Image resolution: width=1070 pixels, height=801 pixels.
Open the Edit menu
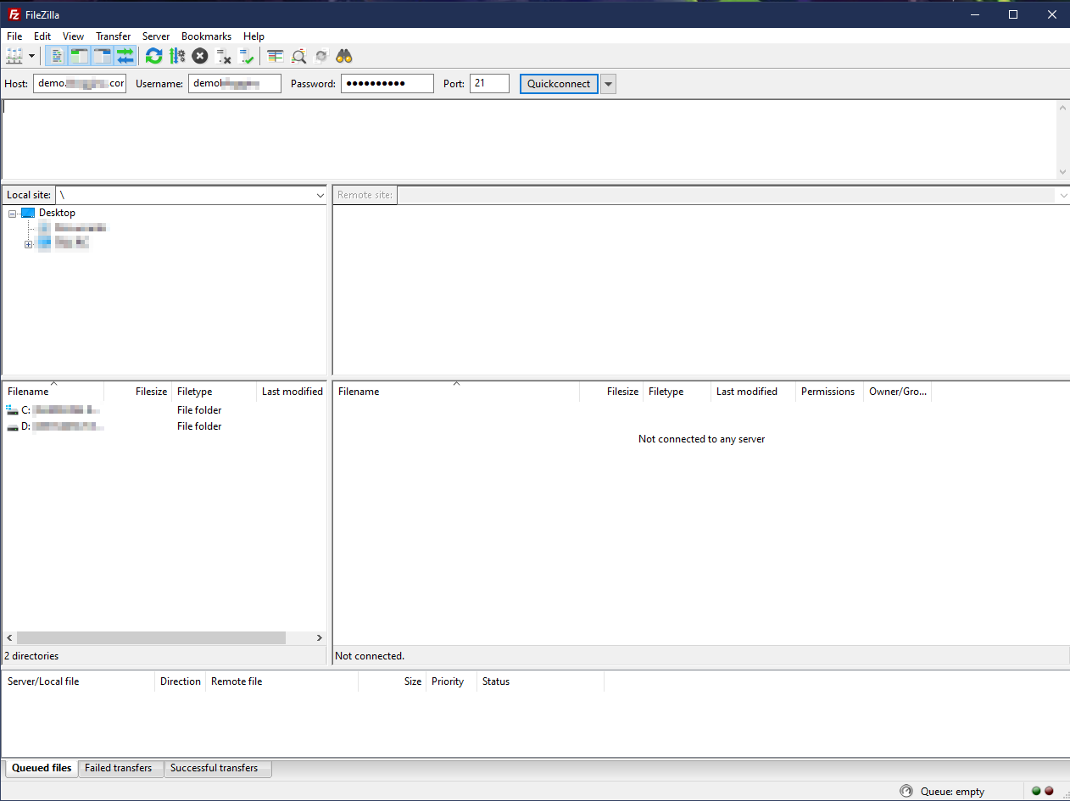42,36
